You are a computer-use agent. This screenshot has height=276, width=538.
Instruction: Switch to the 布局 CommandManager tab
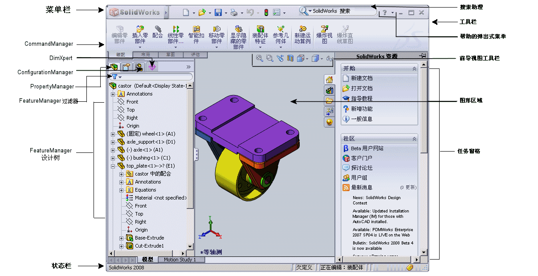tap(145, 55)
